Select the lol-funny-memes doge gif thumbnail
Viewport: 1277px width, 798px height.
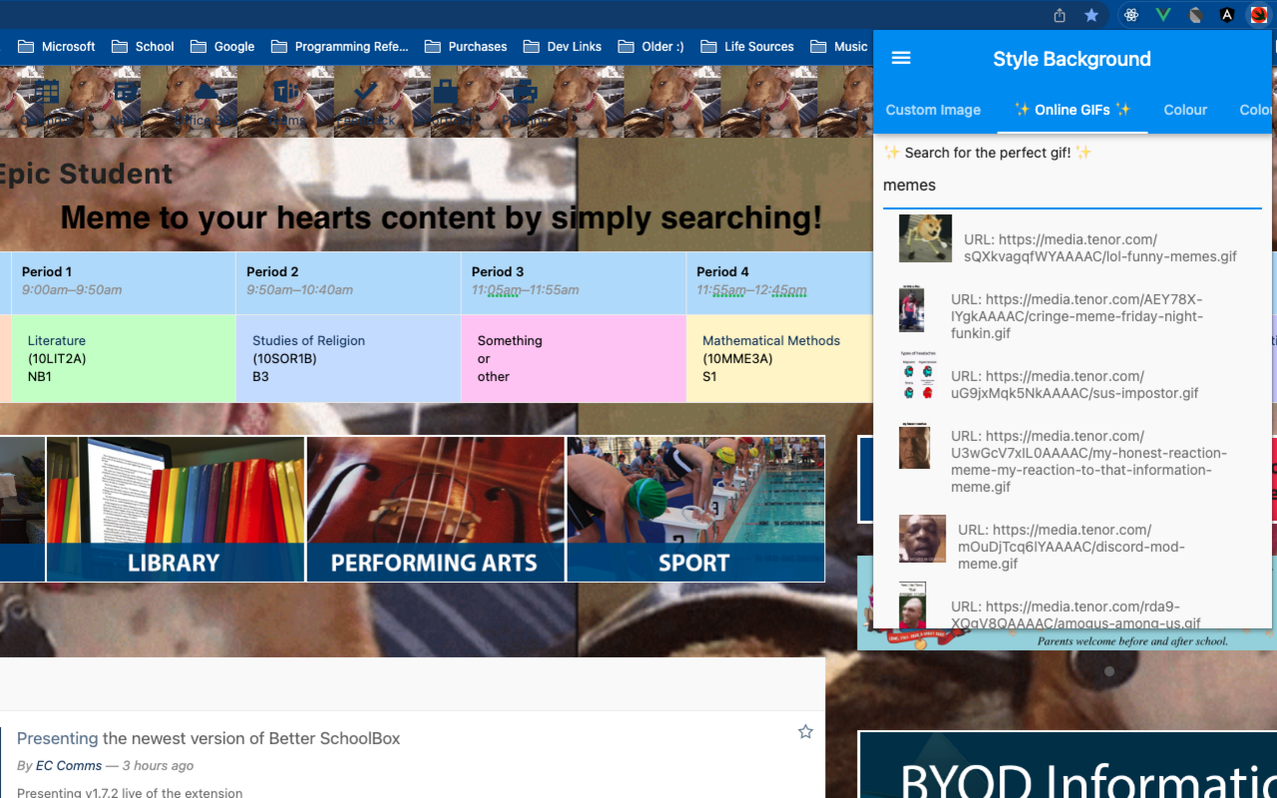tap(925, 238)
